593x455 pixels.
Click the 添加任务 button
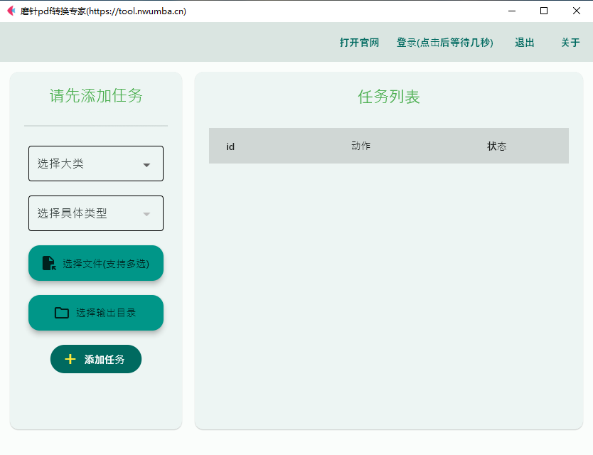[x=96, y=359]
